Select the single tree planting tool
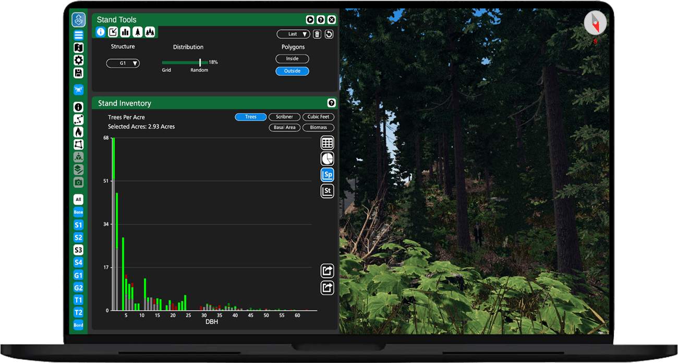Image resolution: width=678 pixels, height=363 pixels. (x=137, y=32)
